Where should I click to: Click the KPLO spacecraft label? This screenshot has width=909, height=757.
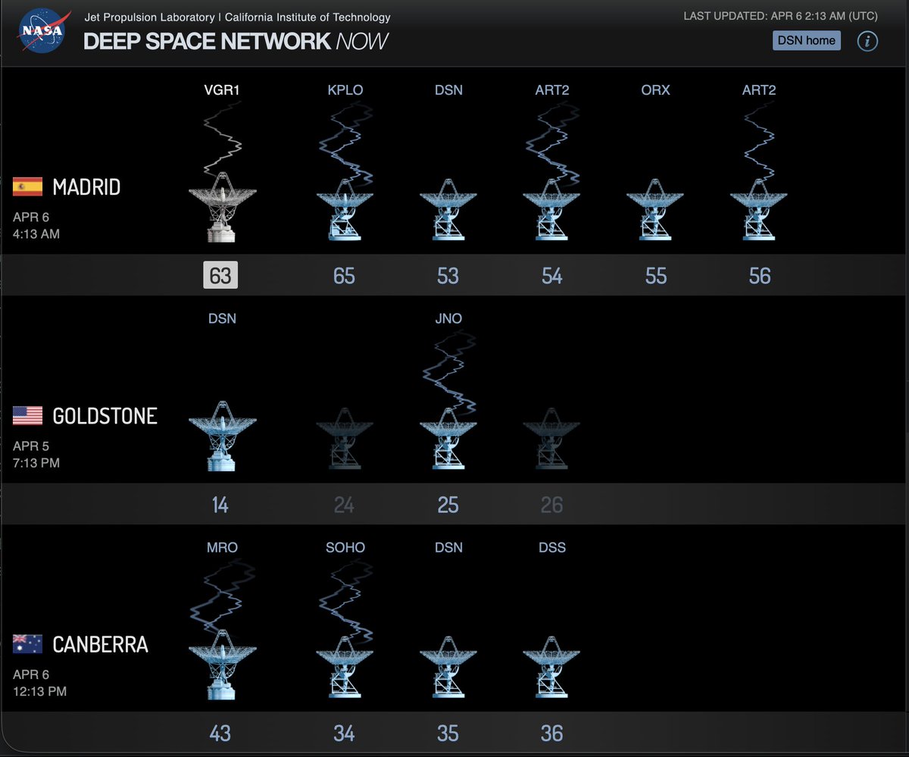[345, 89]
